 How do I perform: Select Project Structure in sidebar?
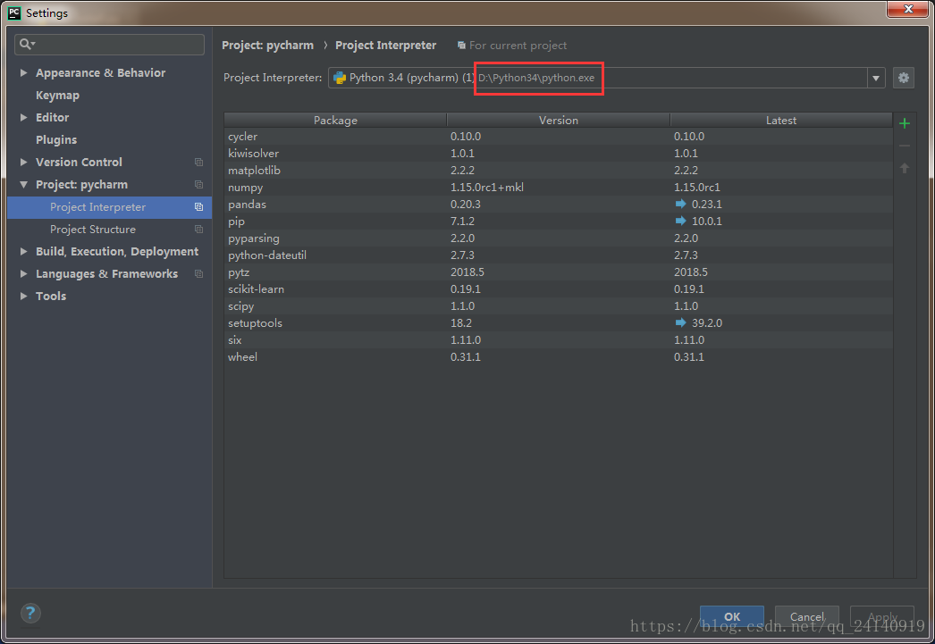pos(110,230)
